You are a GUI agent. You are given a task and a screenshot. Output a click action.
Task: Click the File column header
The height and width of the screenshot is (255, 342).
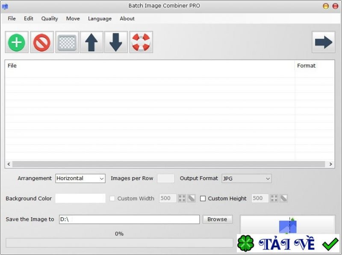point(150,66)
